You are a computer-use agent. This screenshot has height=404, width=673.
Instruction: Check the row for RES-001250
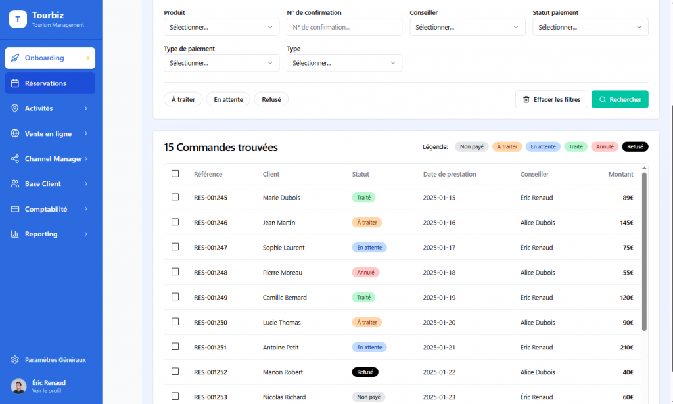point(175,322)
